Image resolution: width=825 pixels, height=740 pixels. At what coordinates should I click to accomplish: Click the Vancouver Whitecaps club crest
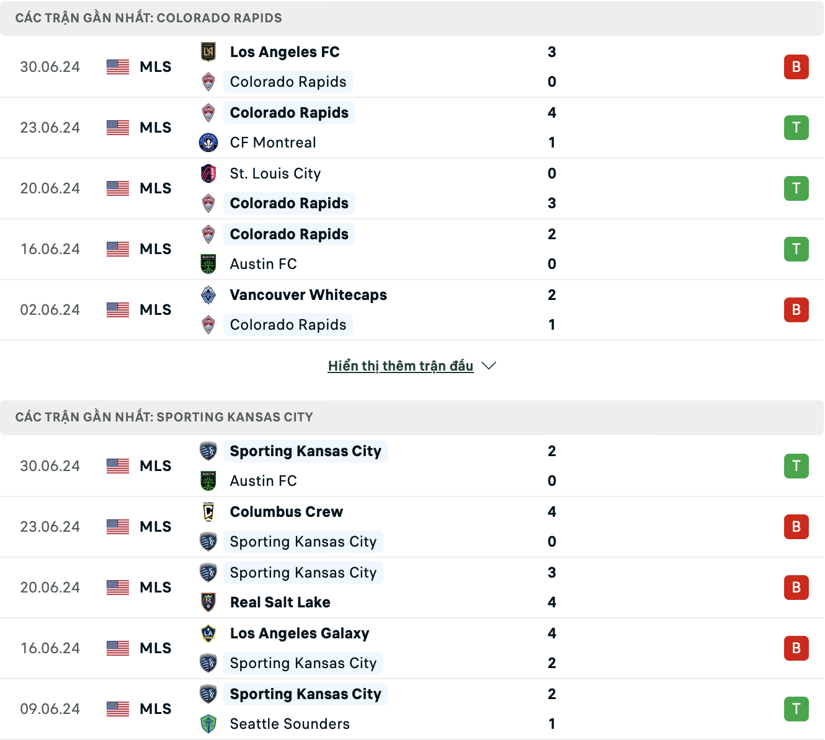coord(208,295)
